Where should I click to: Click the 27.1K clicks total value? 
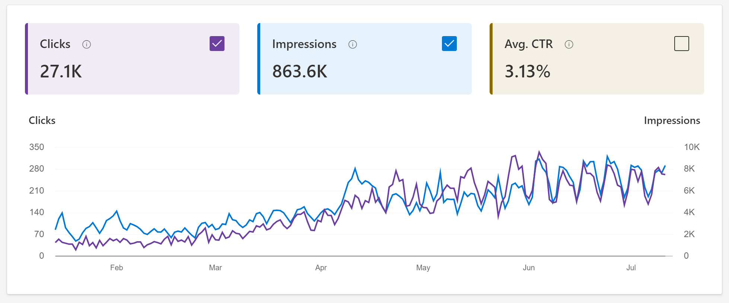point(61,71)
